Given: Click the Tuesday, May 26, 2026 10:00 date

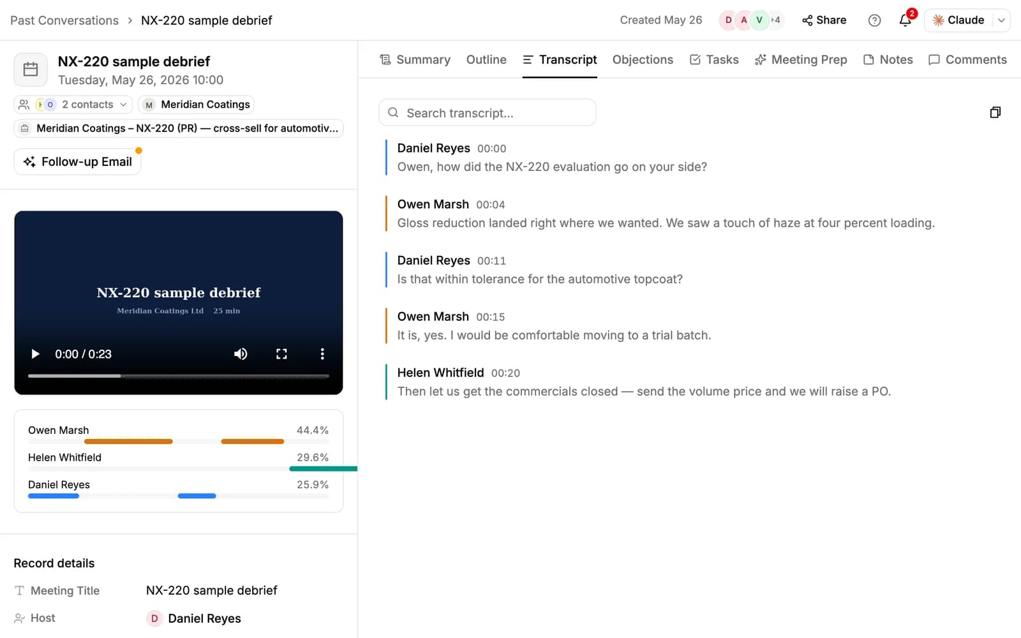Looking at the screenshot, I should point(140,80).
